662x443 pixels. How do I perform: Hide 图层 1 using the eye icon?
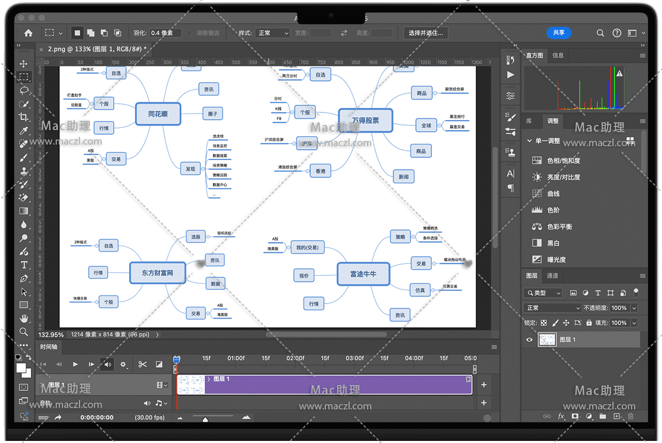pyautogui.click(x=529, y=340)
